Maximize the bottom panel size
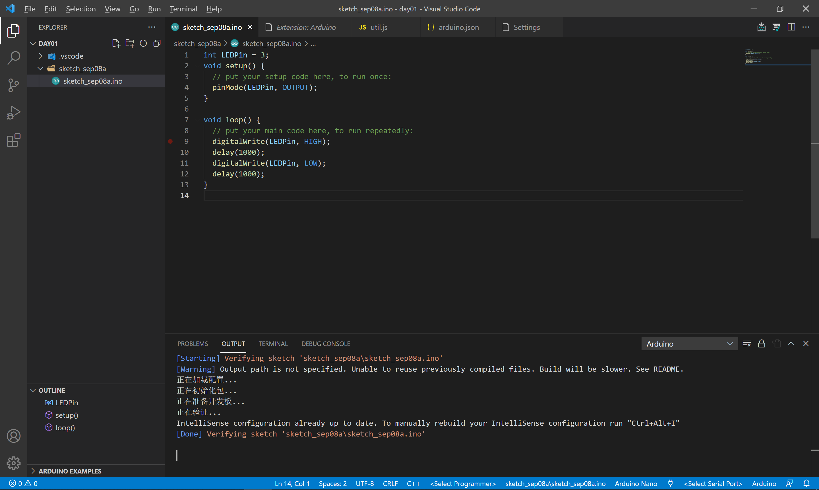 click(791, 344)
